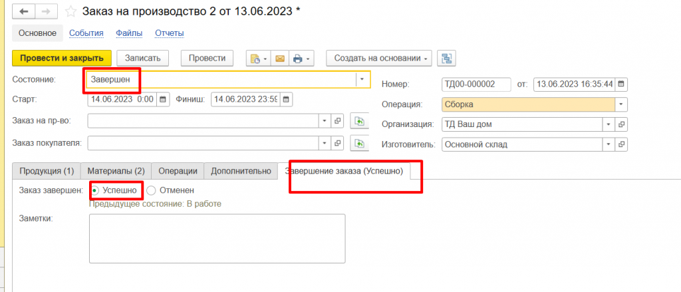Open the Организация record via open icon
This screenshot has height=292, width=681.
(x=622, y=124)
